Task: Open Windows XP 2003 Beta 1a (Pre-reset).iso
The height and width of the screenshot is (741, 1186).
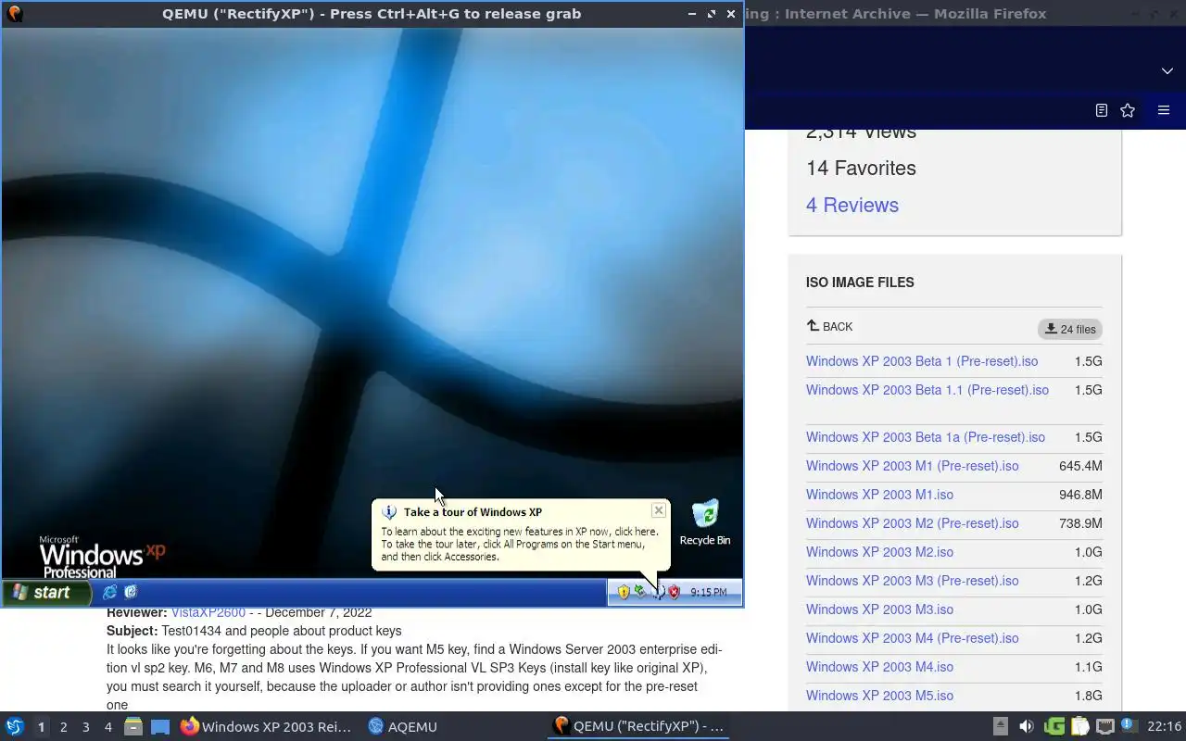Action: [925, 437]
